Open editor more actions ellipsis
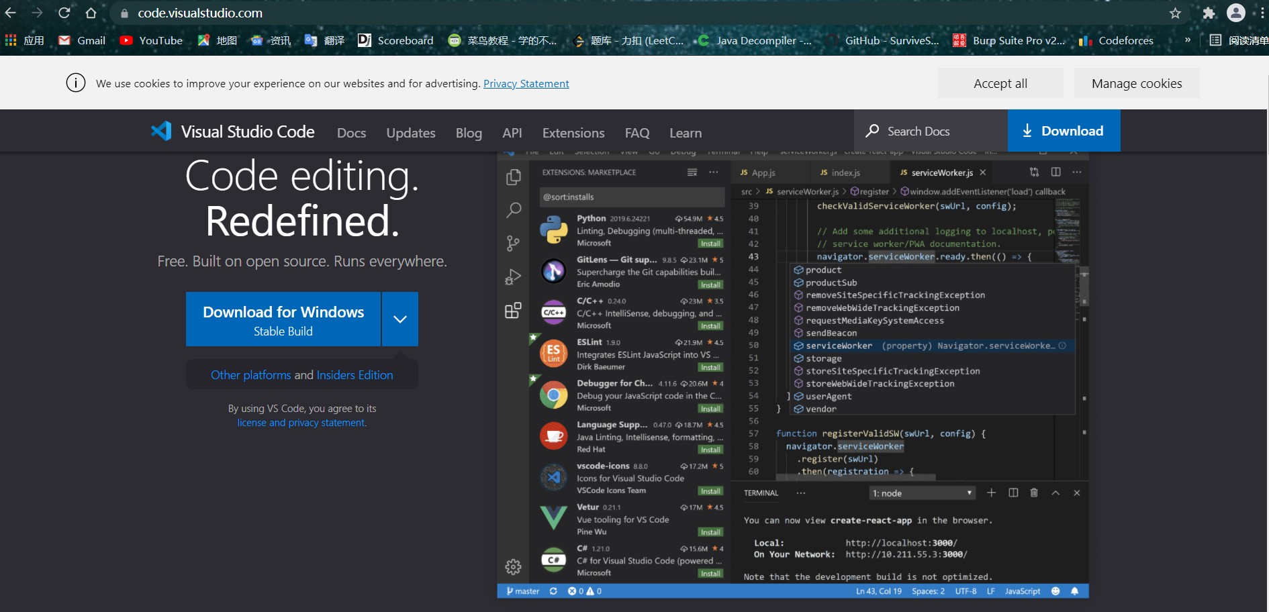 1077,172
